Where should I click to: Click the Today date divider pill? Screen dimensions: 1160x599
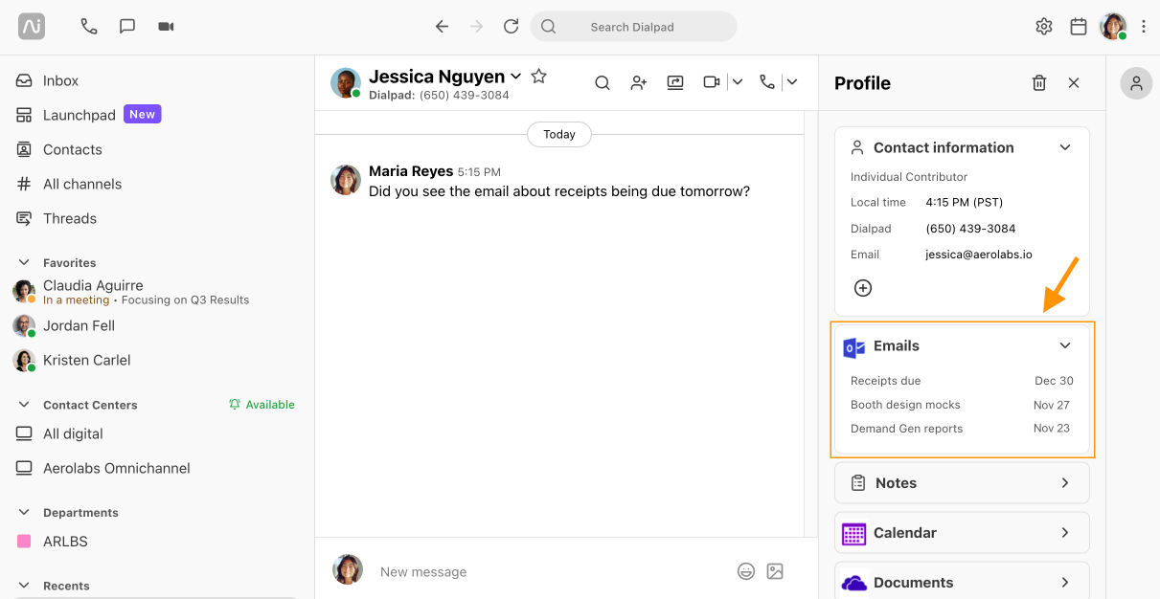559,135
